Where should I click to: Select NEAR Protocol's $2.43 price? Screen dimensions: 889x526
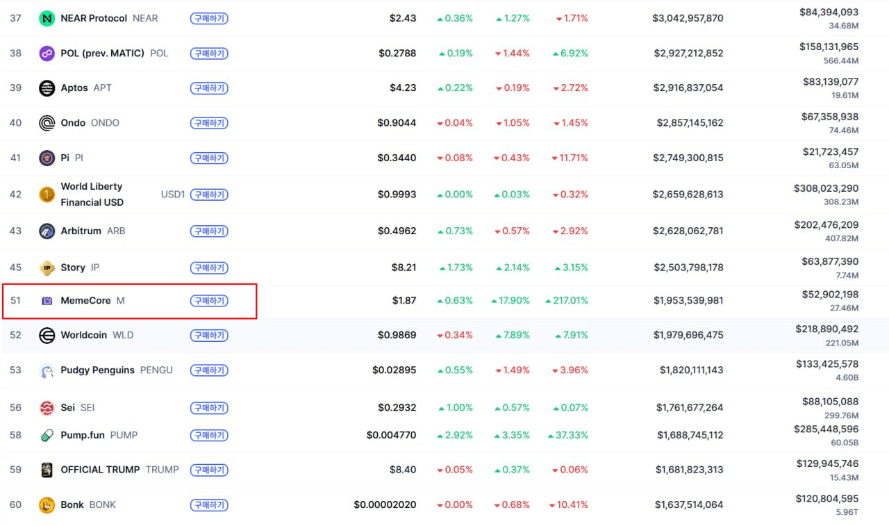point(403,18)
